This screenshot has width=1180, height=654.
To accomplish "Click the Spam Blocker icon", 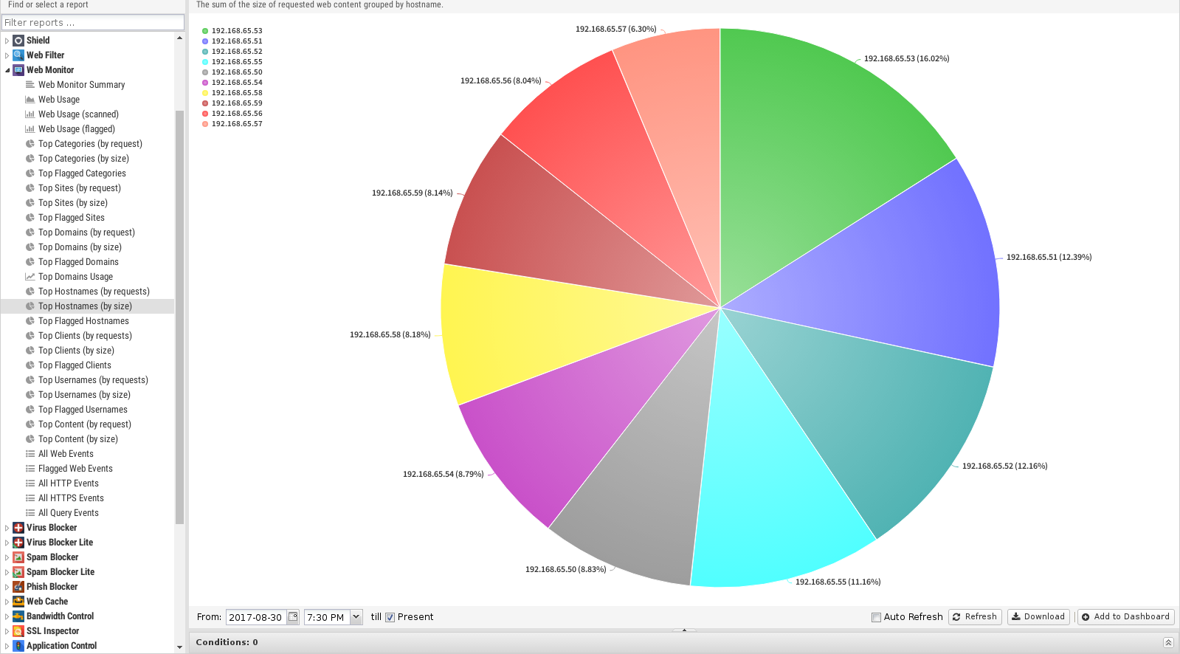I will (18, 557).
